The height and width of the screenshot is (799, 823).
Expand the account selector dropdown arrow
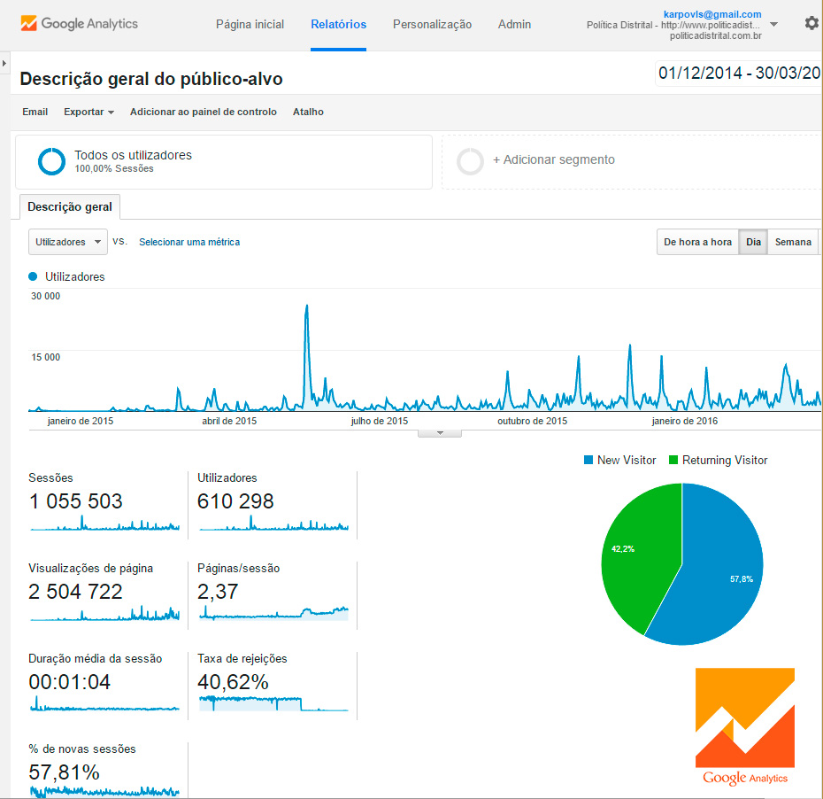point(774,25)
